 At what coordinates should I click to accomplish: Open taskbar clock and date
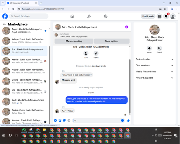[167, 135]
